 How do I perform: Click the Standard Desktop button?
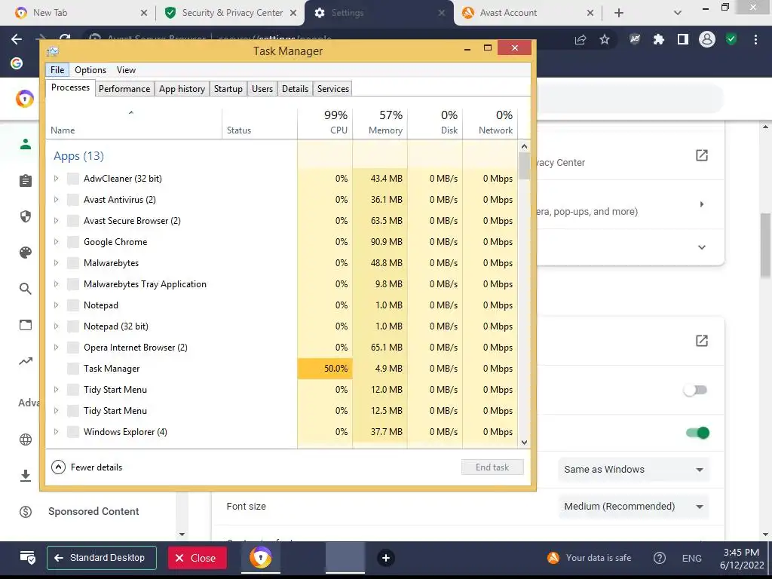[x=102, y=558]
